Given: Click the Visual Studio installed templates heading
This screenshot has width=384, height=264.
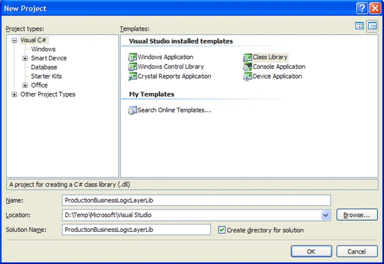Looking at the screenshot, I should [x=181, y=41].
